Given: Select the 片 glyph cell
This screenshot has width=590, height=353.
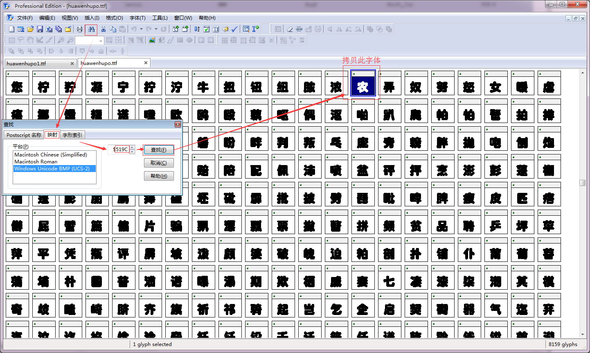Looking at the screenshot, I should [150, 222].
